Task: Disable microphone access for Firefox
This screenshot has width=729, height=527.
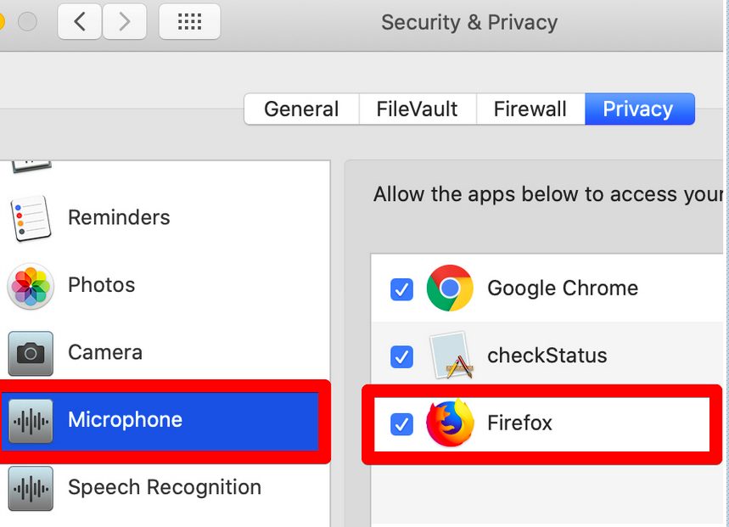Action: coord(401,423)
